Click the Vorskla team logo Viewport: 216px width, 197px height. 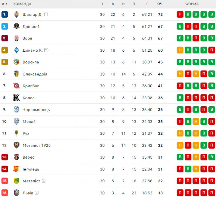click(16, 62)
